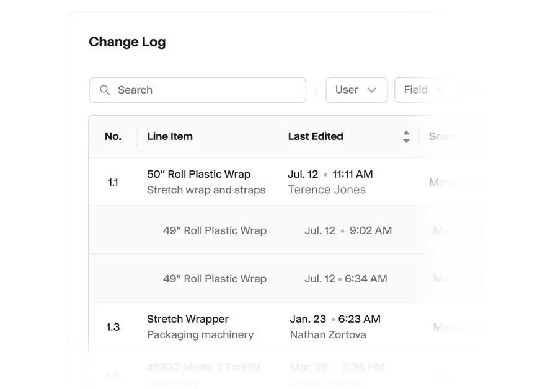Click the Line Item column header

(170, 136)
